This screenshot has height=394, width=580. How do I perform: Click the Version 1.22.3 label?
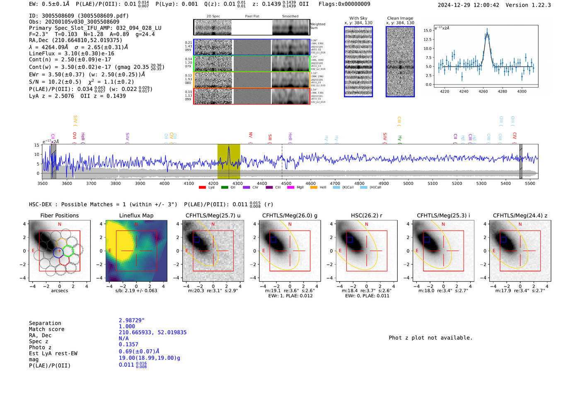[528, 5]
